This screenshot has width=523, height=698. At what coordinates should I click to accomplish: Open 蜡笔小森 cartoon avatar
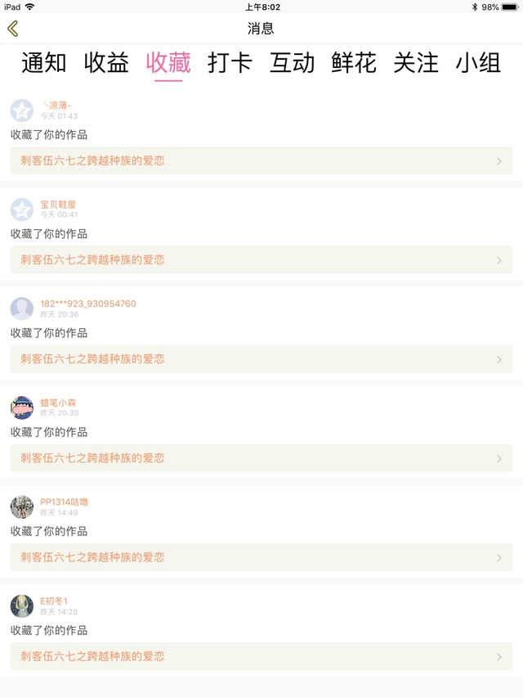(x=22, y=408)
